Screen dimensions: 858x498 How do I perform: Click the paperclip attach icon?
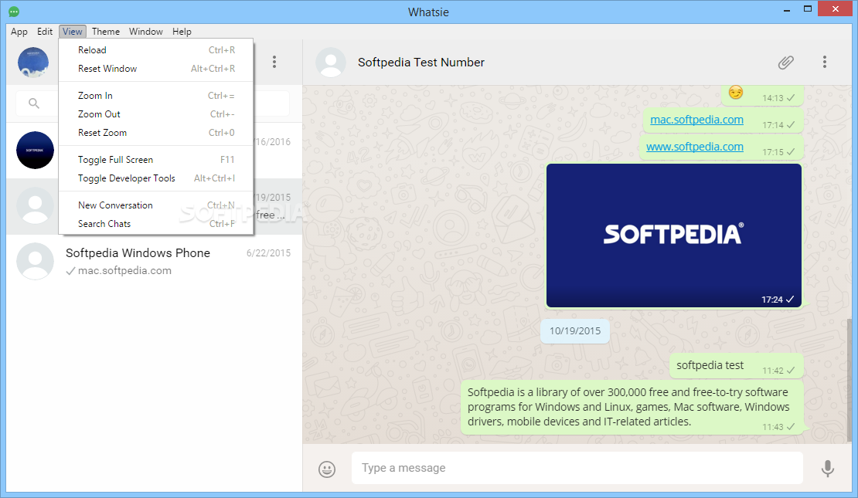[786, 63]
